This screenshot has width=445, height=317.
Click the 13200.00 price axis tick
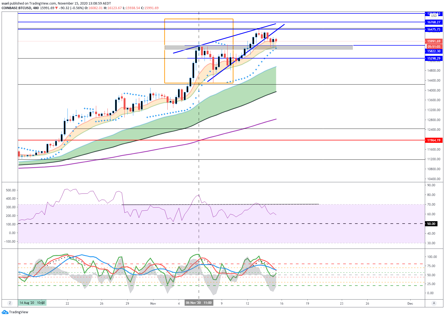(x=434, y=110)
